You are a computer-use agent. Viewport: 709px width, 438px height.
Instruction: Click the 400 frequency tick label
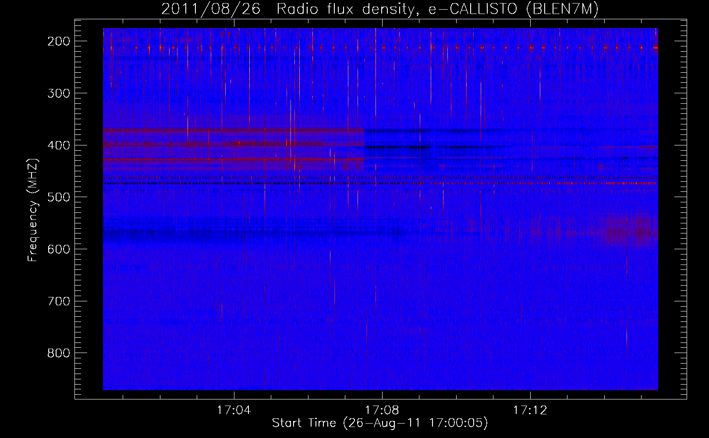coord(58,145)
